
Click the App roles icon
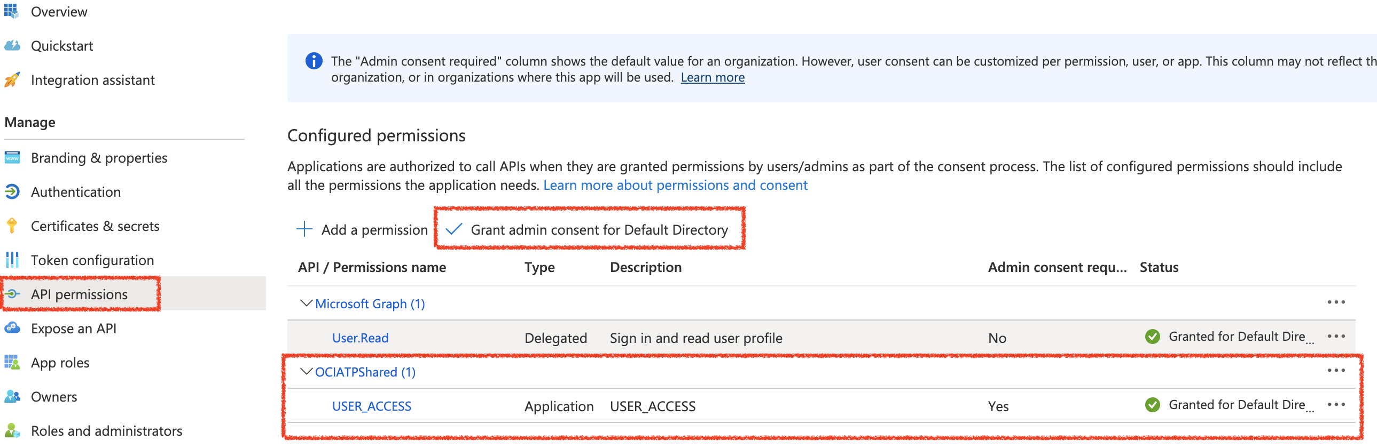[x=12, y=362]
